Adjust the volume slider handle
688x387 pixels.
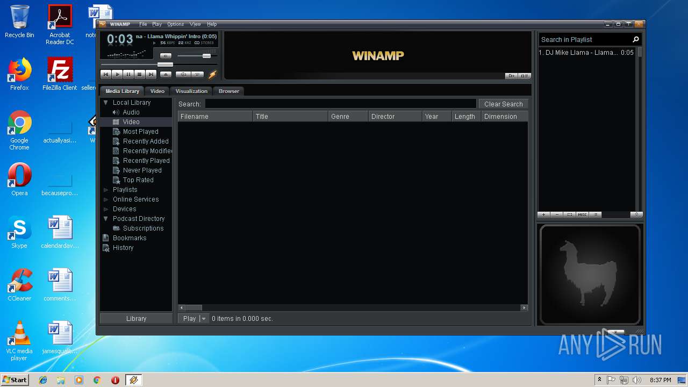(x=206, y=56)
